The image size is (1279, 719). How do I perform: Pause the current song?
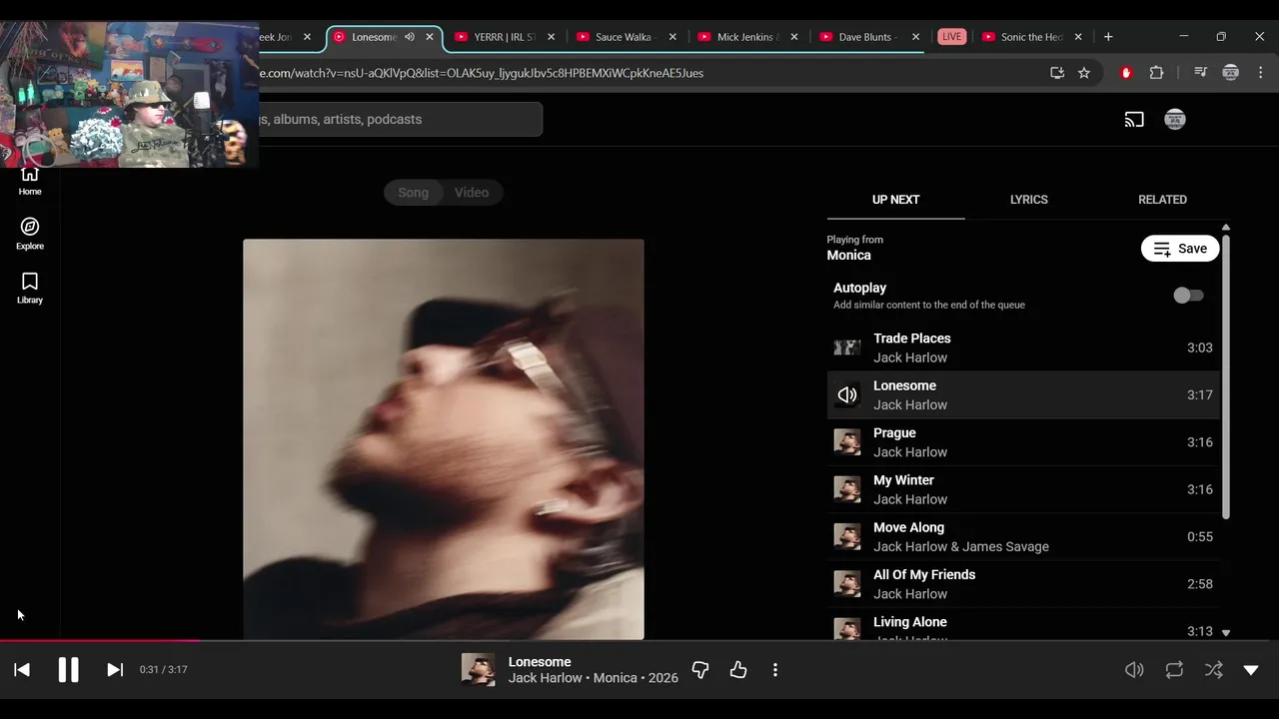[x=68, y=670]
